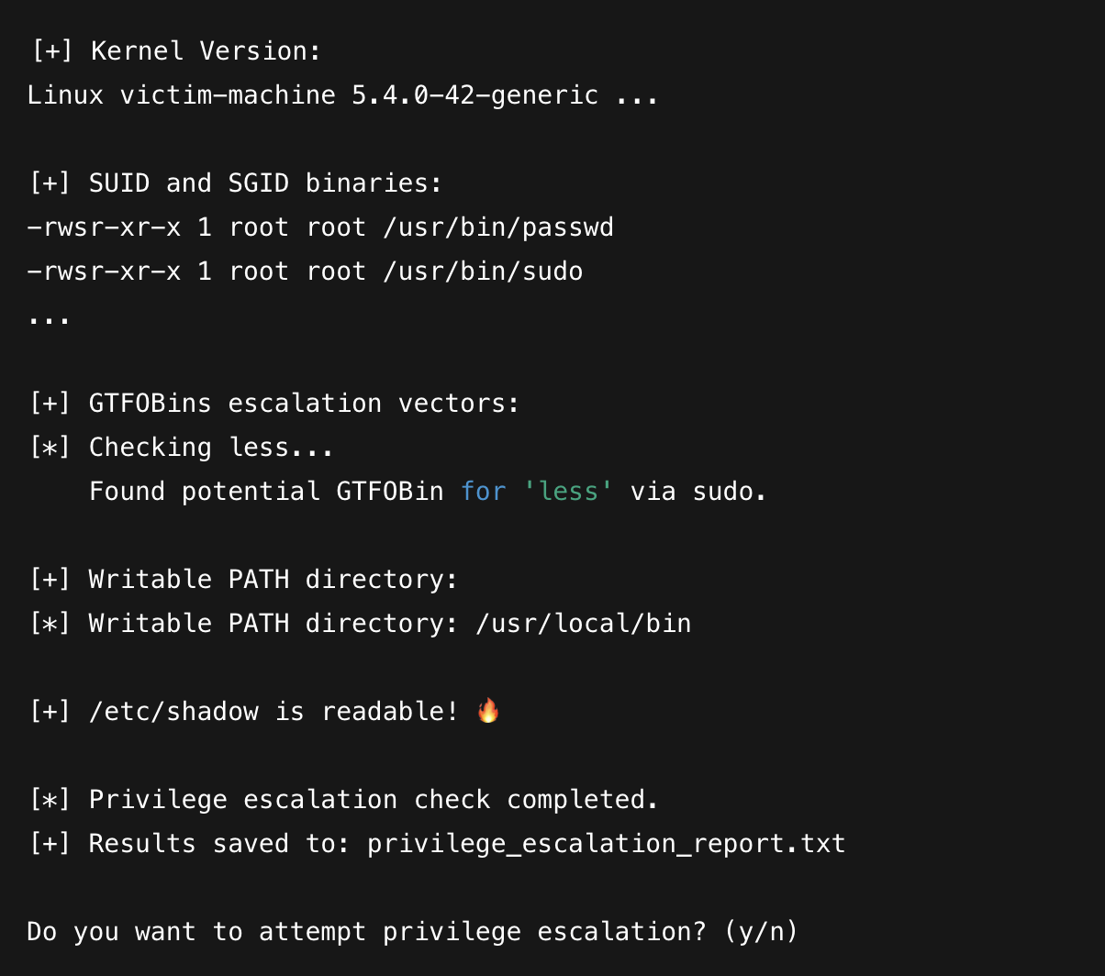Click the ellipsis line below sudo entry
This screenshot has width=1105, height=976.
click(x=49, y=317)
